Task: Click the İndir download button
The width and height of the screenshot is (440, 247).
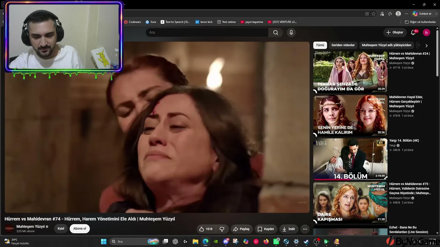Action: pyautogui.click(x=288, y=229)
